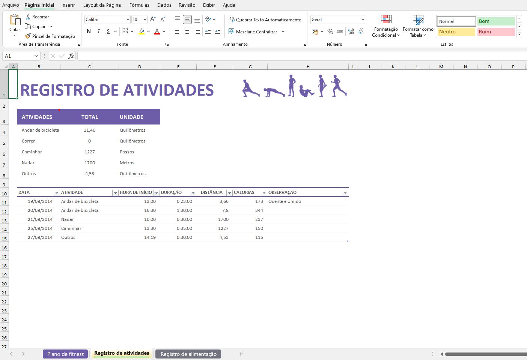The height and width of the screenshot is (360, 527).
Task: Click the Pincel de Formatação icon
Action: 28,36
